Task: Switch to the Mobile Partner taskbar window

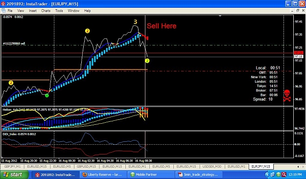Action: coord(151,175)
